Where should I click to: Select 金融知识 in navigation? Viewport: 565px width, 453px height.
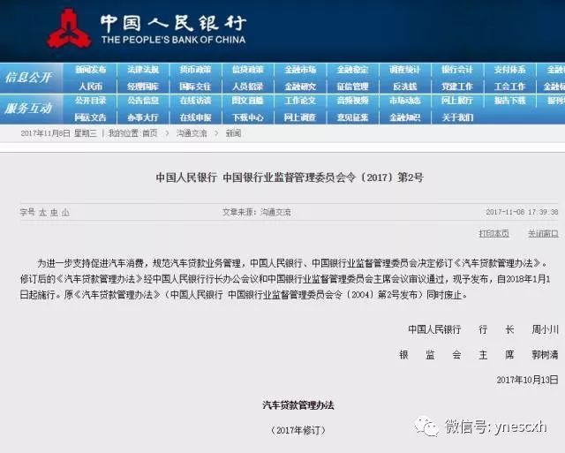[405, 117]
